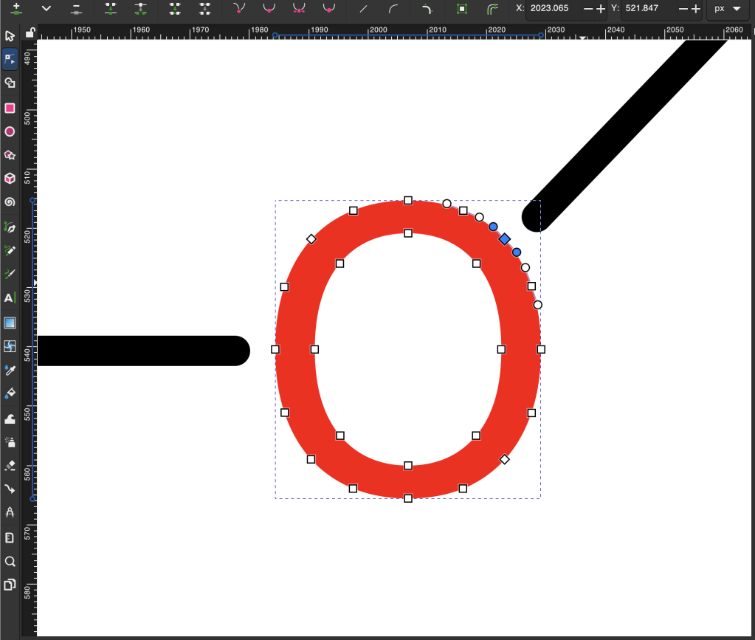The image size is (755, 640).
Task: Select the Rectangle tool
Action: [10, 108]
